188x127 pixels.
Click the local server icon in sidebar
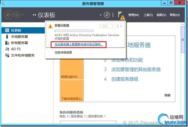[x=7, y=37]
